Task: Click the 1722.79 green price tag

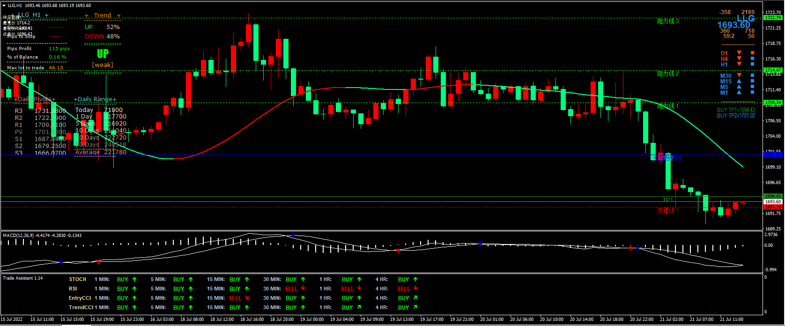Action: pyautogui.click(x=773, y=18)
